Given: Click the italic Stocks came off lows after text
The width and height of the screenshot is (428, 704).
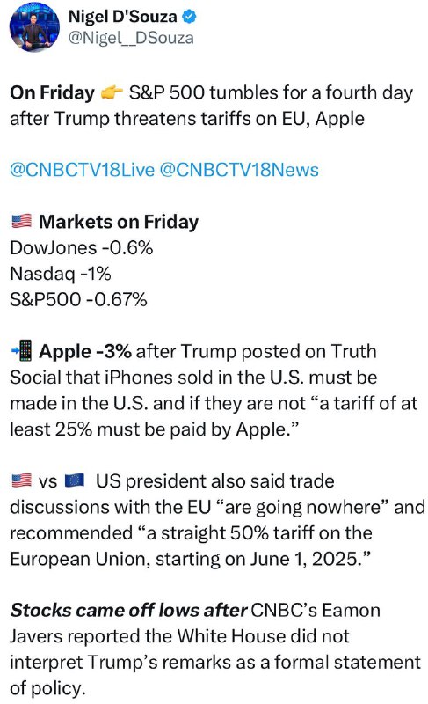Looking at the screenshot, I should (x=128, y=610).
